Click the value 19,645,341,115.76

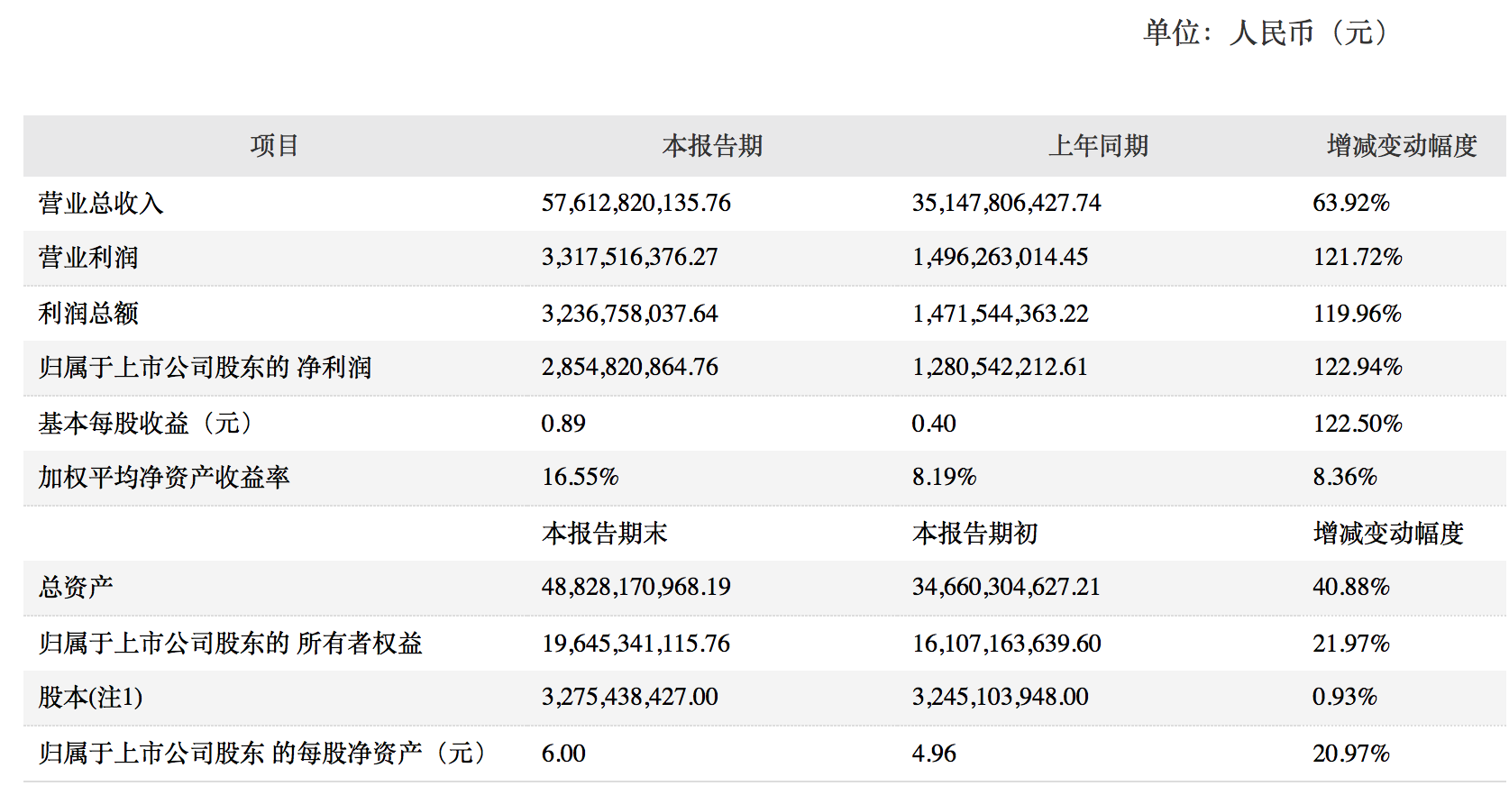[x=636, y=644]
